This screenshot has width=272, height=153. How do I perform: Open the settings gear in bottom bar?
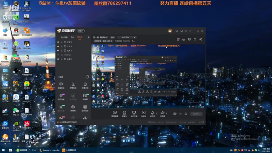tap(186, 114)
